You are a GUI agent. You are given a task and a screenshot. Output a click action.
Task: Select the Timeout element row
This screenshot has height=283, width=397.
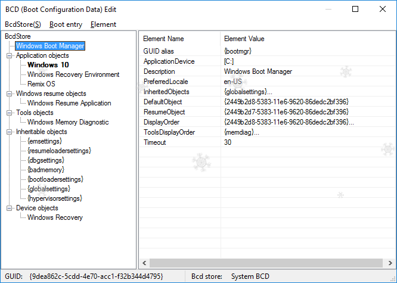coord(268,142)
